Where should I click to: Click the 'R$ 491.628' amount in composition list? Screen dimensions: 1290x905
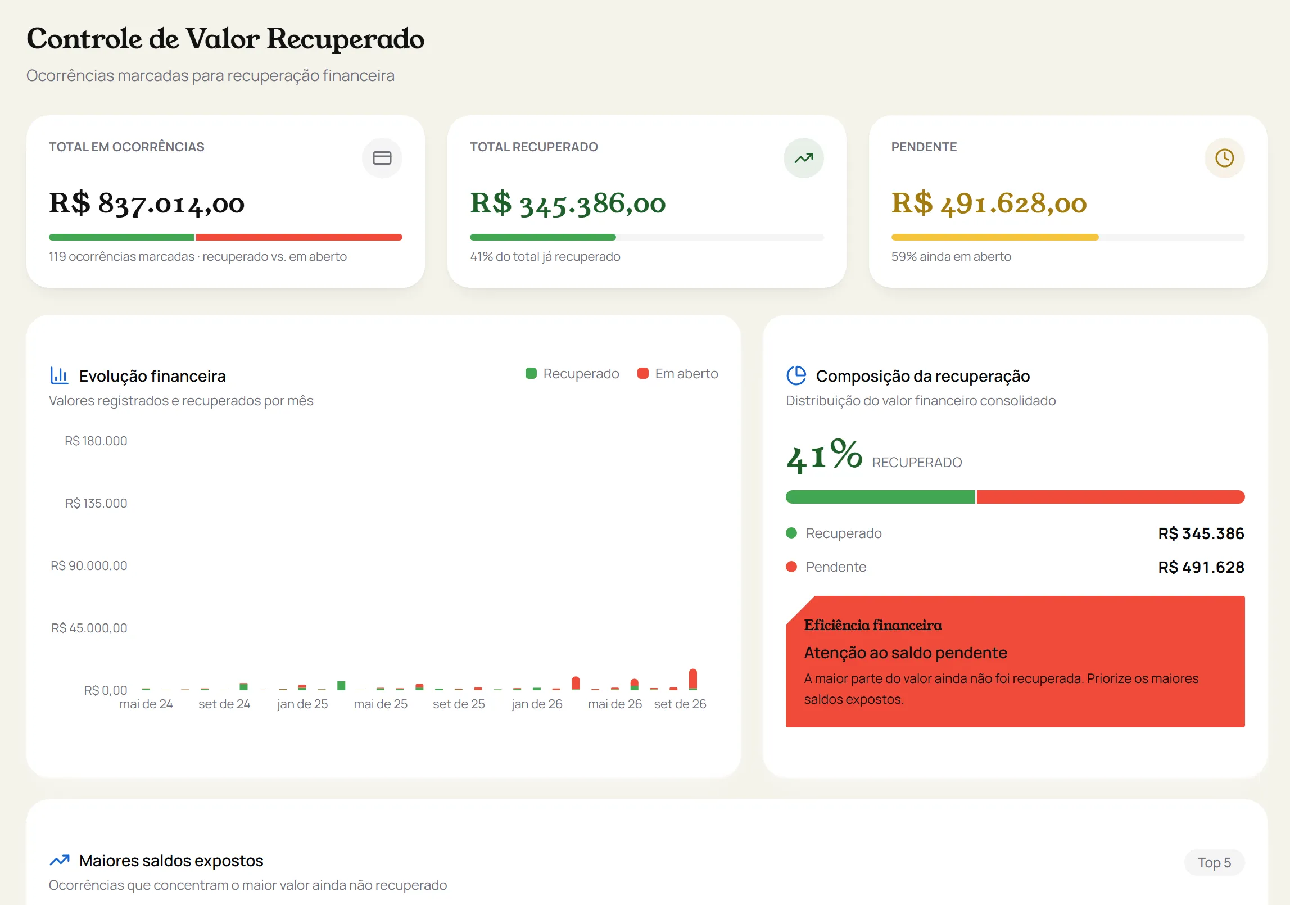coord(1201,567)
